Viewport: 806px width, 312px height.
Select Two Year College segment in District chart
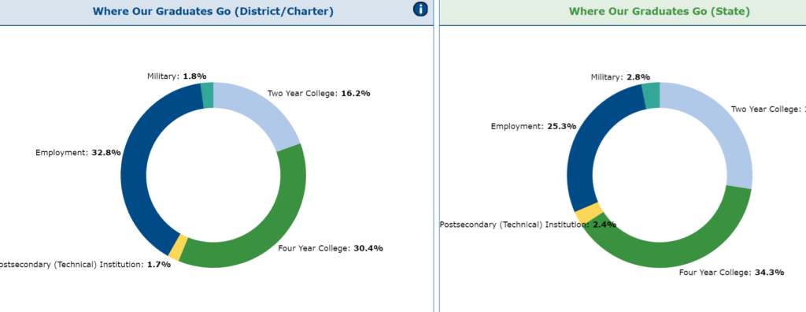[262, 114]
